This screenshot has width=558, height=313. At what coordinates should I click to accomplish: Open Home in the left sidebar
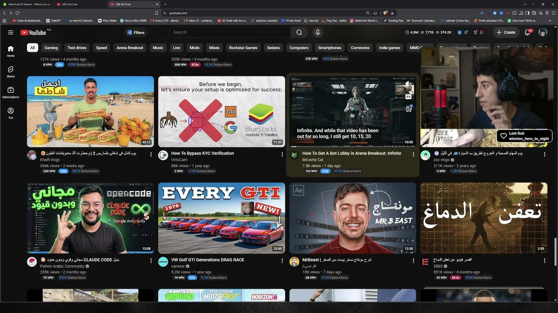[x=10, y=51]
